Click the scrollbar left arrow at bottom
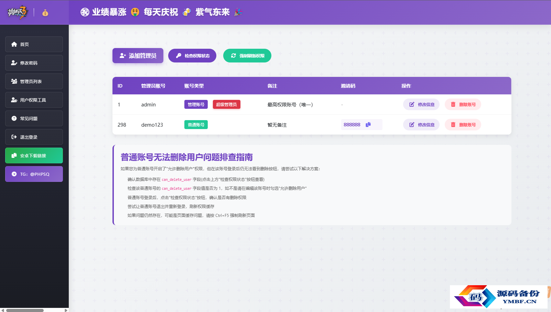Image resolution: width=551 pixels, height=312 pixels. (x=3, y=310)
